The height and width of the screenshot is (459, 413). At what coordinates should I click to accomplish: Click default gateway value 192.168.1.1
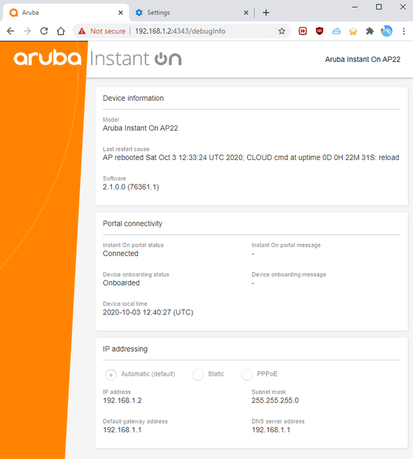pos(122,430)
